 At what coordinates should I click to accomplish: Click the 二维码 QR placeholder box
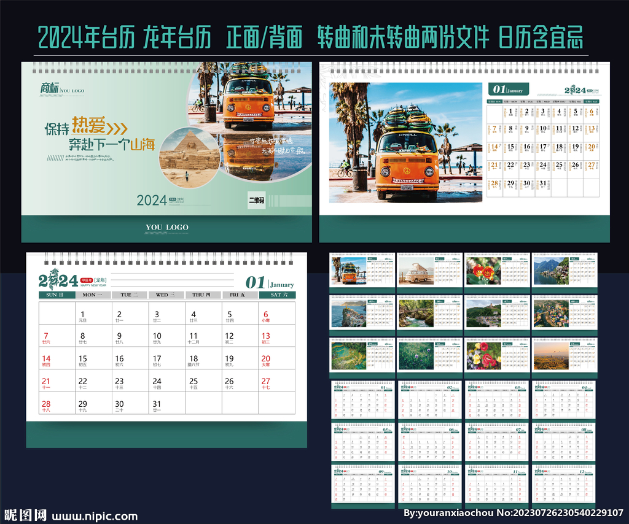tap(257, 200)
